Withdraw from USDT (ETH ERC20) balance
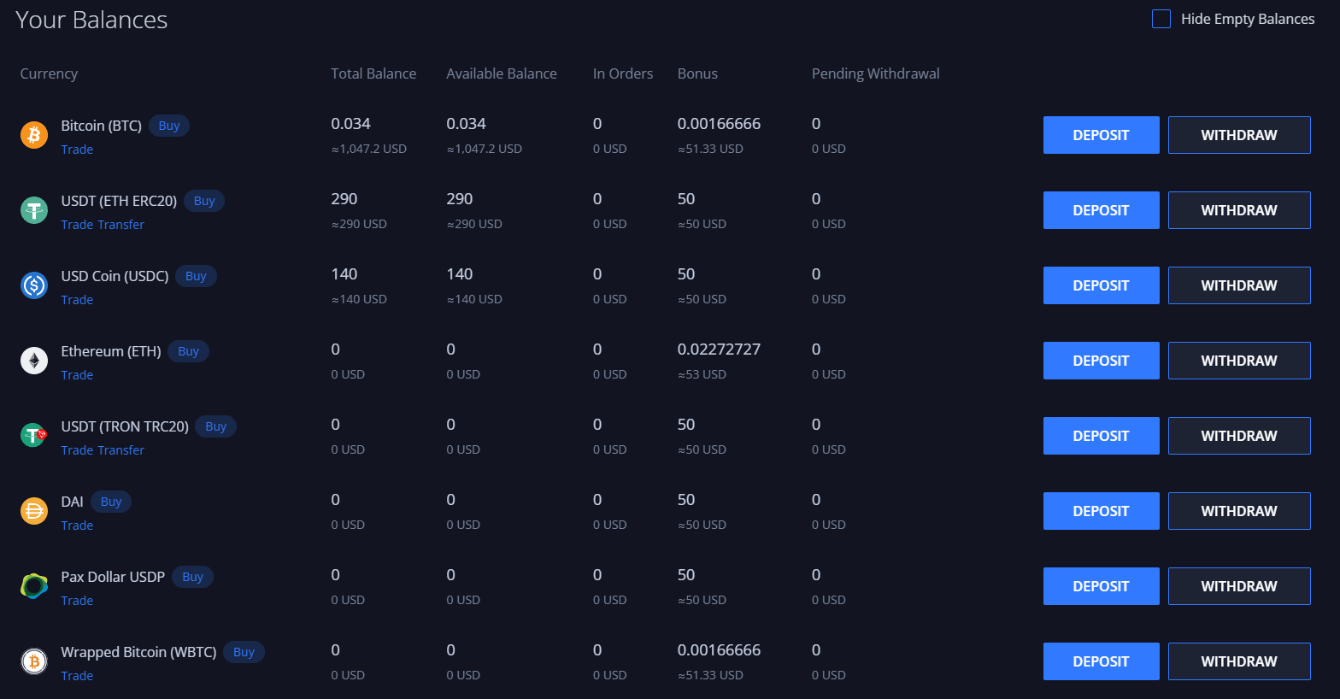1340x699 pixels. pyautogui.click(x=1238, y=210)
